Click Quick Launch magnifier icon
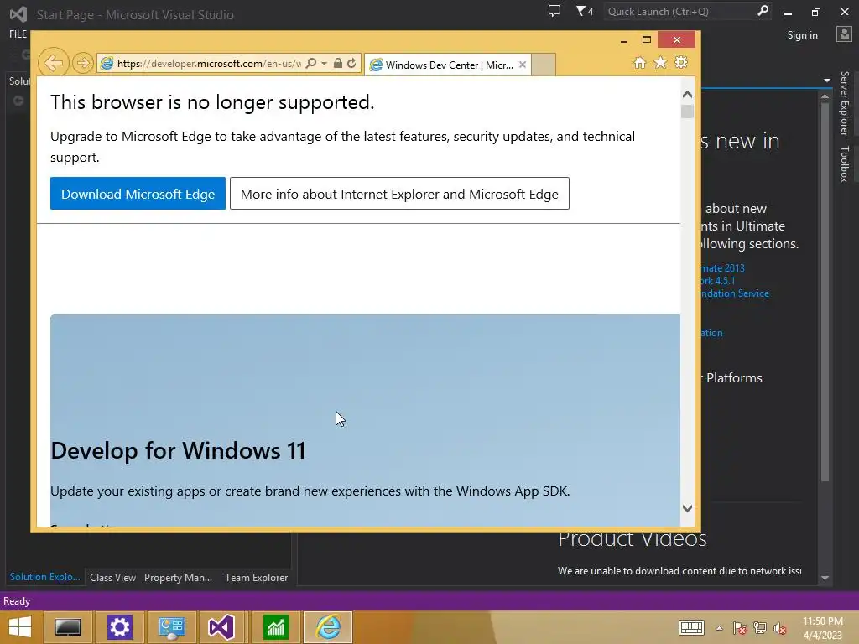The height and width of the screenshot is (644, 859). (763, 11)
